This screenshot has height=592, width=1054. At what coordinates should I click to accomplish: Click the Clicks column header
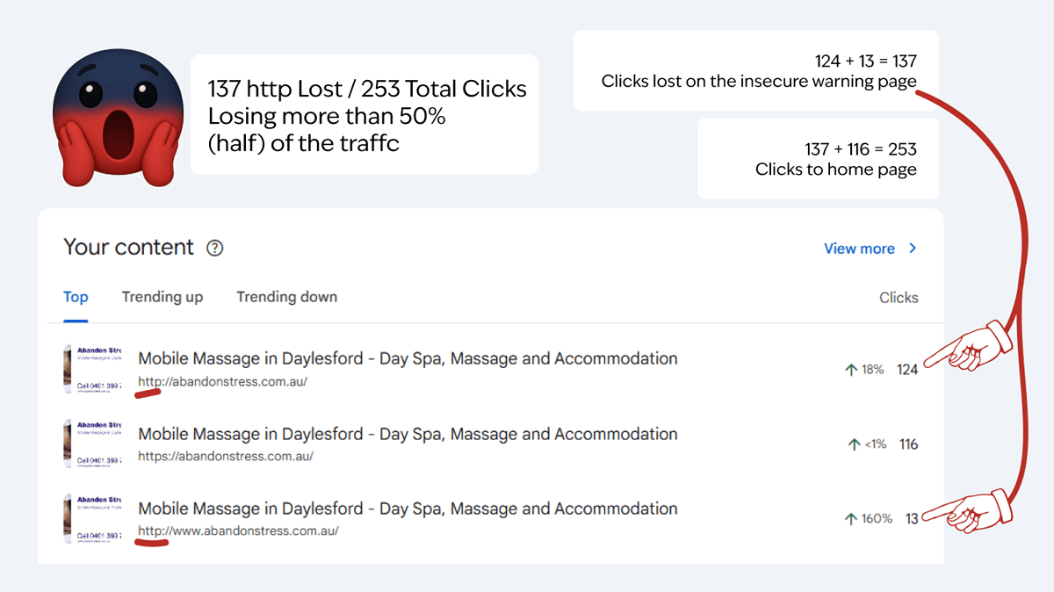coord(899,298)
